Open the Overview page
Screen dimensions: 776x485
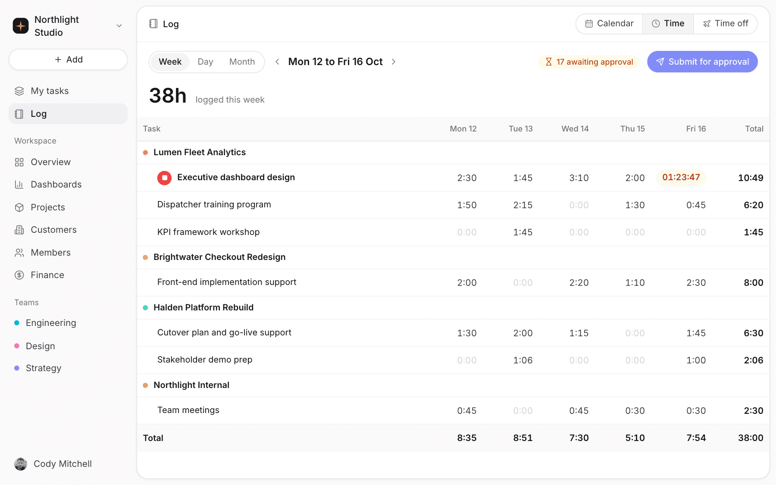[x=68, y=162]
